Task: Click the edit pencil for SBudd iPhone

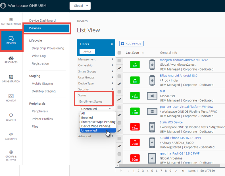Action: [x=119, y=146]
